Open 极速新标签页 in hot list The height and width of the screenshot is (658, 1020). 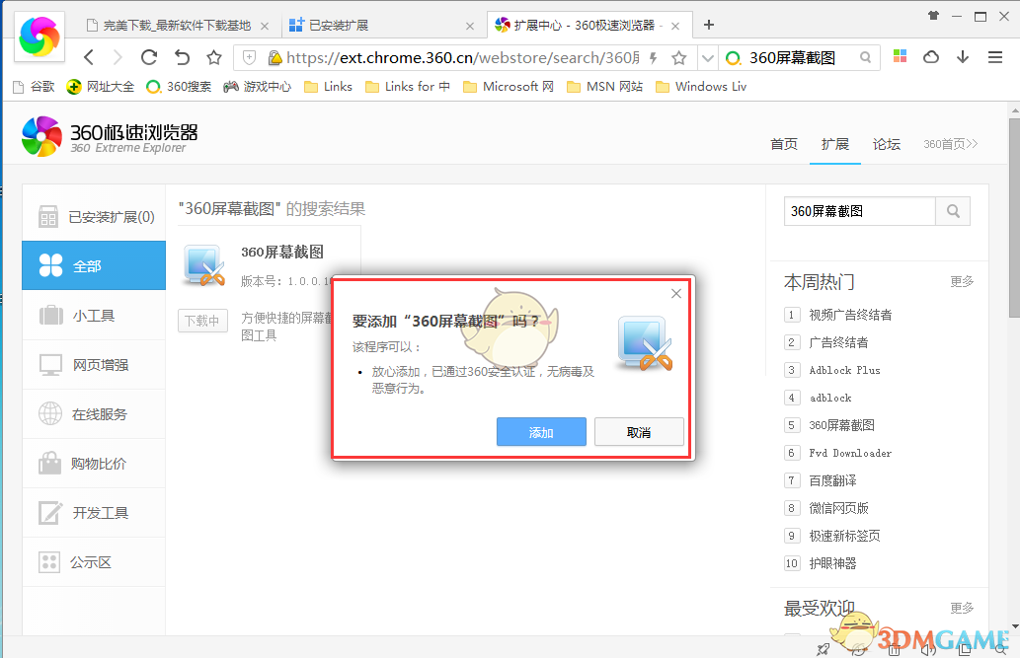pyautogui.click(x=844, y=537)
